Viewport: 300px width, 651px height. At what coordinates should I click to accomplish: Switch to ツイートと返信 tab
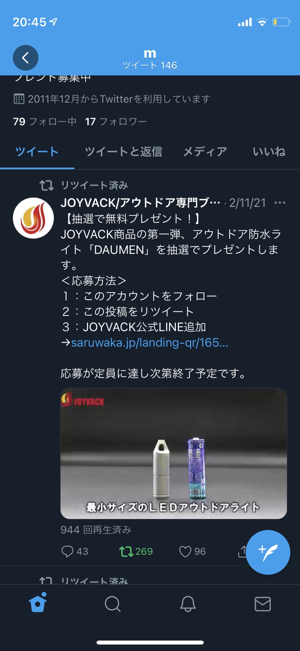pos(123,152)
